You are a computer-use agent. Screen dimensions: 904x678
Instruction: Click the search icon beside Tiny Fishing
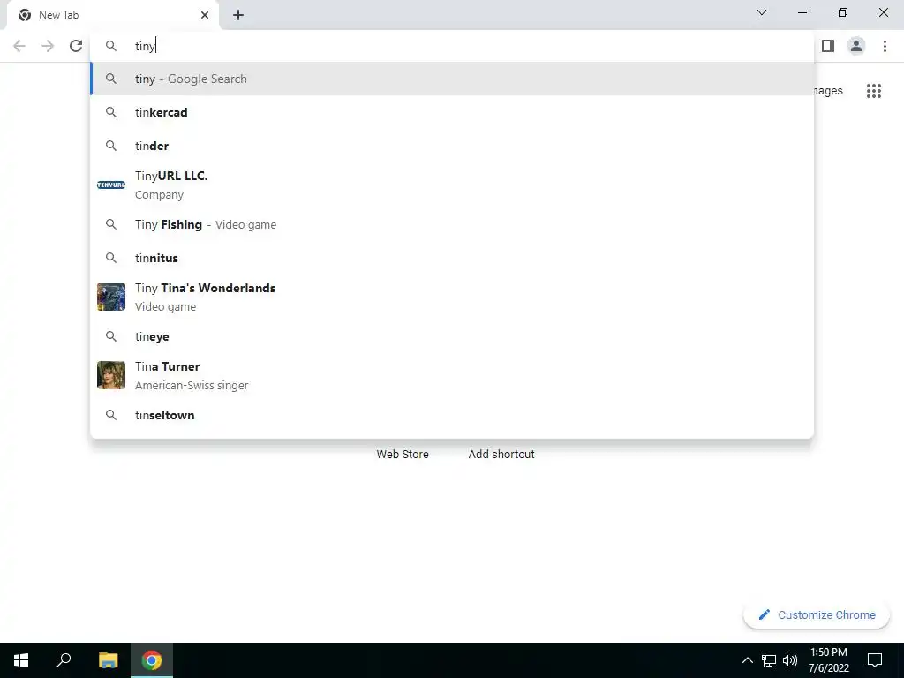pyautogui.click(x=111, y=224)
